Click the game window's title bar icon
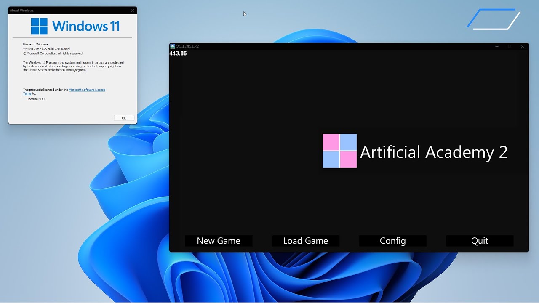This screenshot has height=303, width=539. (x=173, y=46)
